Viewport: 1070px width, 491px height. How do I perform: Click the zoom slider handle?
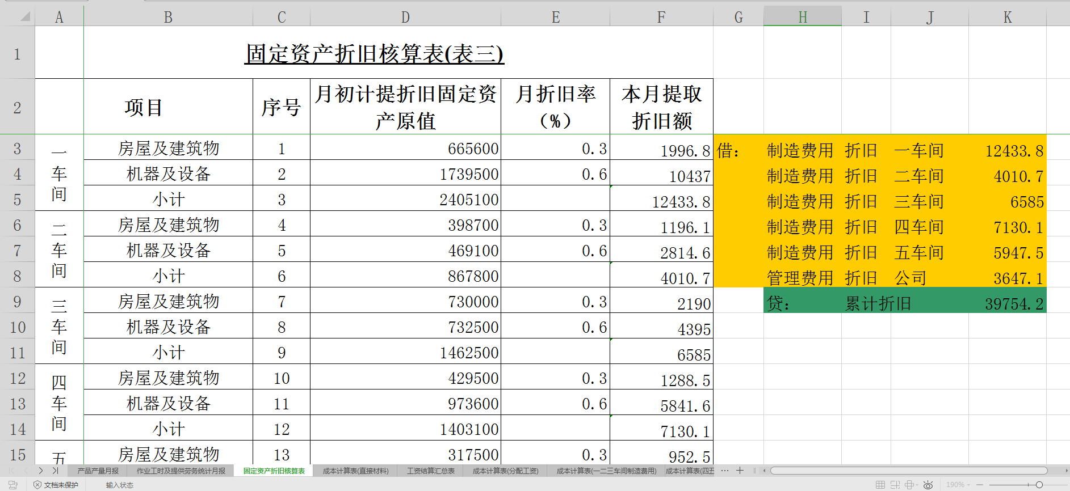pyautogui.click(x=1039, y=485)
